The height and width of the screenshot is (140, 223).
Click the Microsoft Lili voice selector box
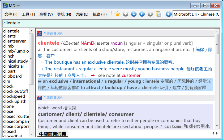coord(196,14)
